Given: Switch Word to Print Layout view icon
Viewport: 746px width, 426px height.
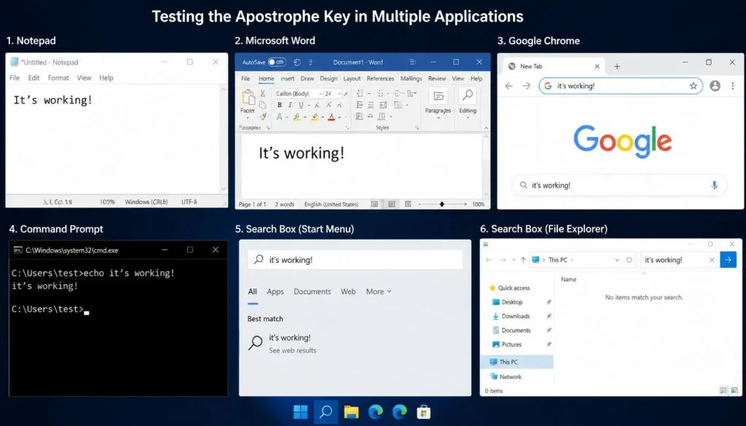Looking at the screenshot, I should 391,205.
